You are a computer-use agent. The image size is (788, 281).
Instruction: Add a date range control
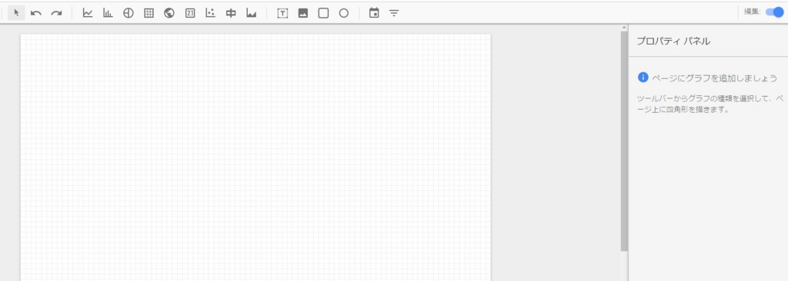(x=374, y=13)
